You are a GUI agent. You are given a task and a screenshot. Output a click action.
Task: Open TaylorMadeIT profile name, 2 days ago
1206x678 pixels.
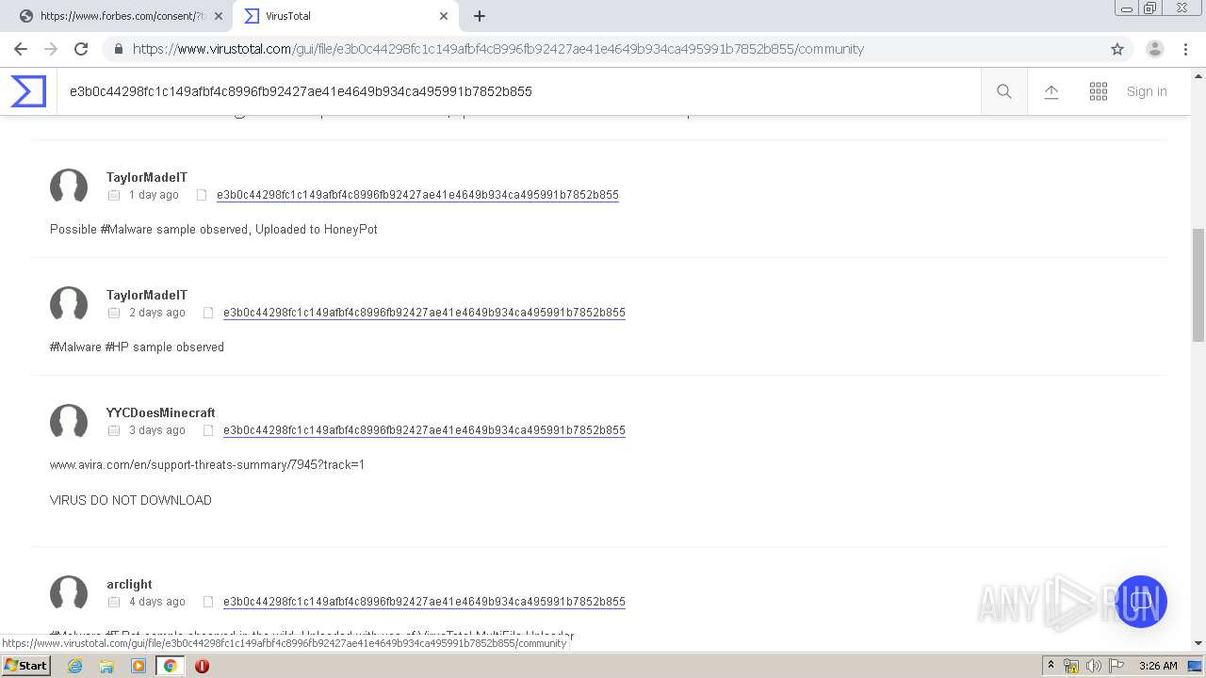[147, 295]
